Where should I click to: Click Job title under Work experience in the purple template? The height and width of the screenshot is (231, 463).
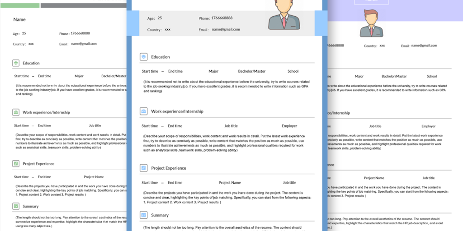pyautogui.click(x=375, y=126)
